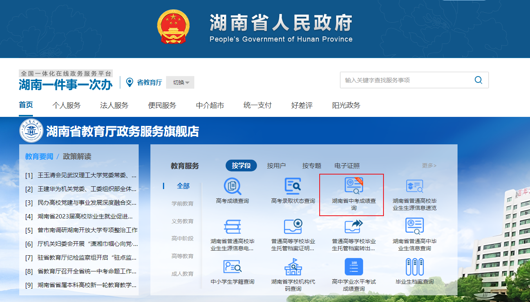Select 义务教育 in the stage sidebar

click(183, 221)
